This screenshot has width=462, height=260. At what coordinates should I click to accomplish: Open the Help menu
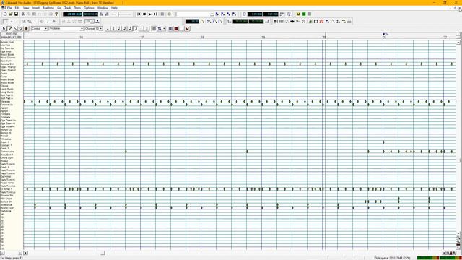coord(114,8)
